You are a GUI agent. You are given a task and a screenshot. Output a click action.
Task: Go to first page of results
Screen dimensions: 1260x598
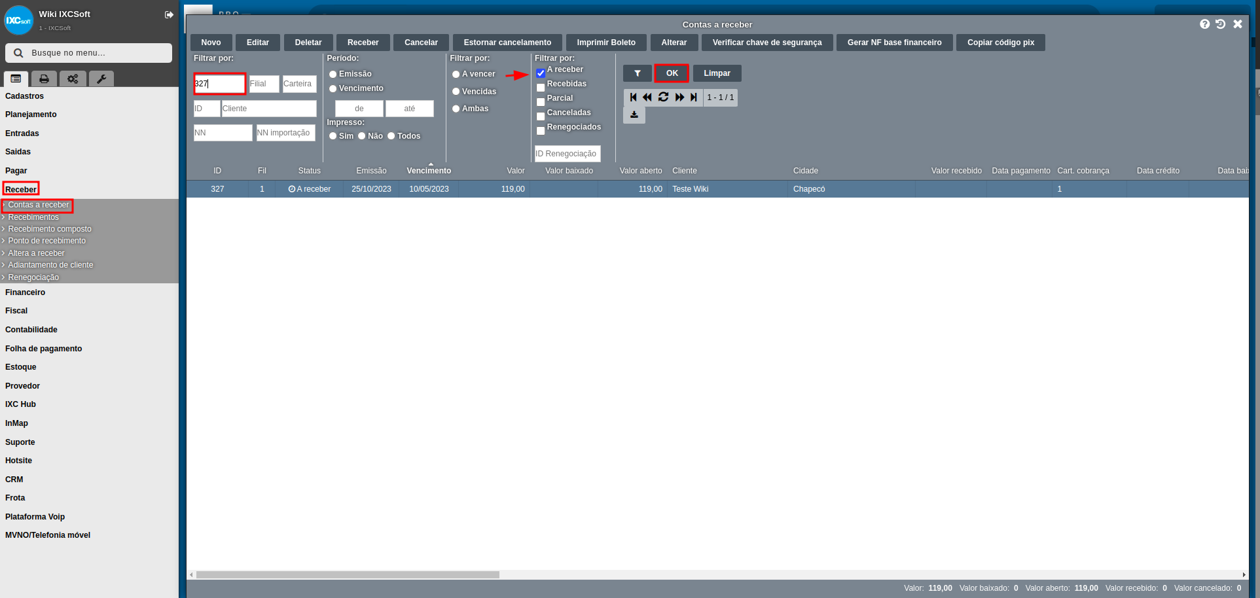[x=633, y=97]
